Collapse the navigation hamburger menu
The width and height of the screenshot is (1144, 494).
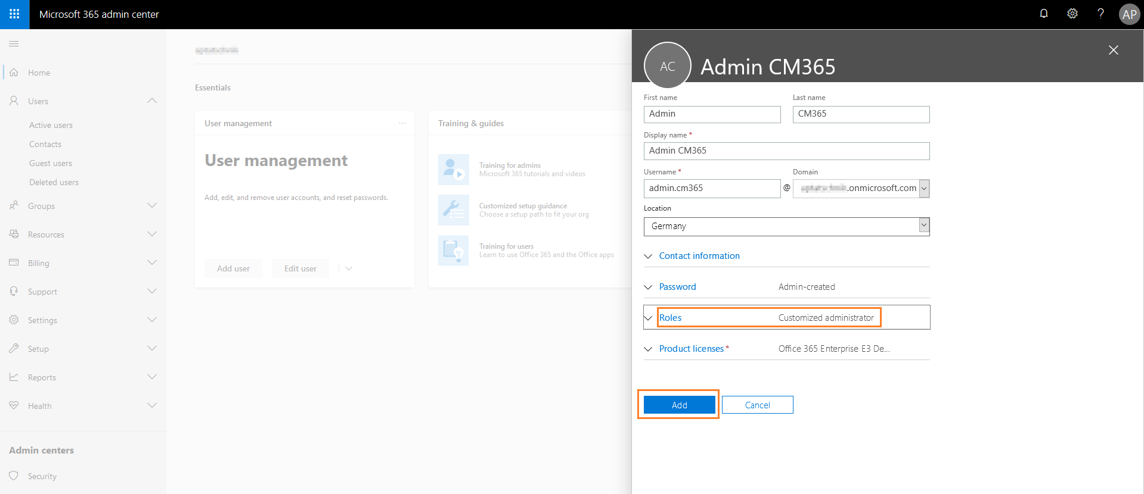click(x=14, y=43)
